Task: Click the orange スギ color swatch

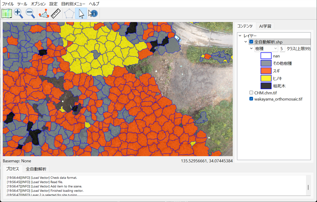Action: pyautogui.click(x=266, y=71)
